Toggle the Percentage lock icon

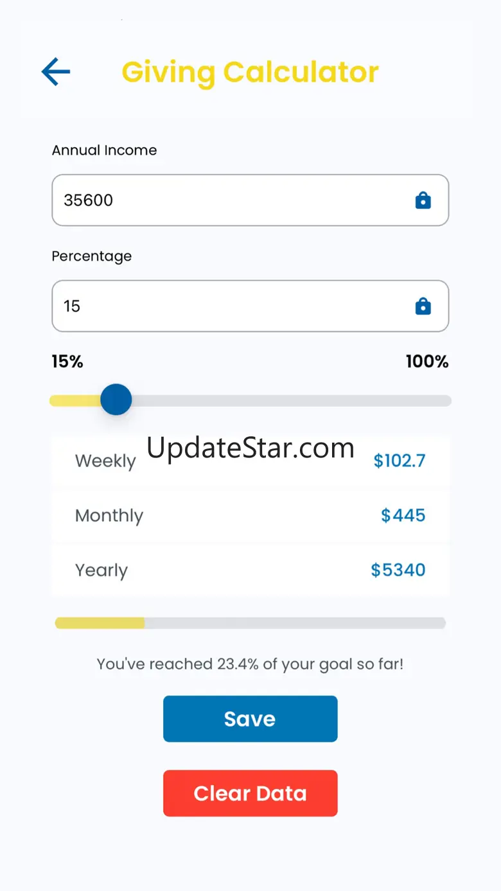point(423,306)
